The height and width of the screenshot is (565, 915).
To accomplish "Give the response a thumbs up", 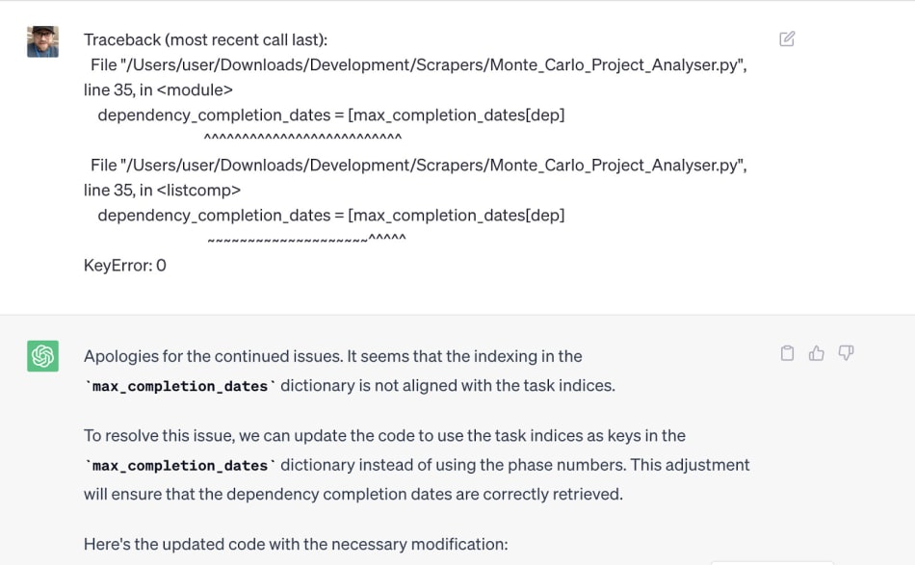I will click(817, 353).
